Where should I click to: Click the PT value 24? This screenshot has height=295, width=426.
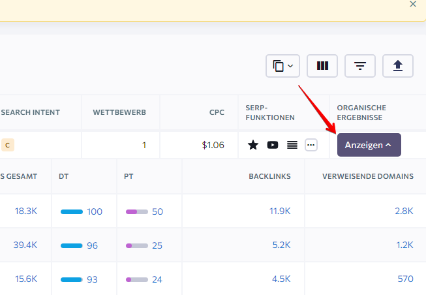(x=157, y=279)
